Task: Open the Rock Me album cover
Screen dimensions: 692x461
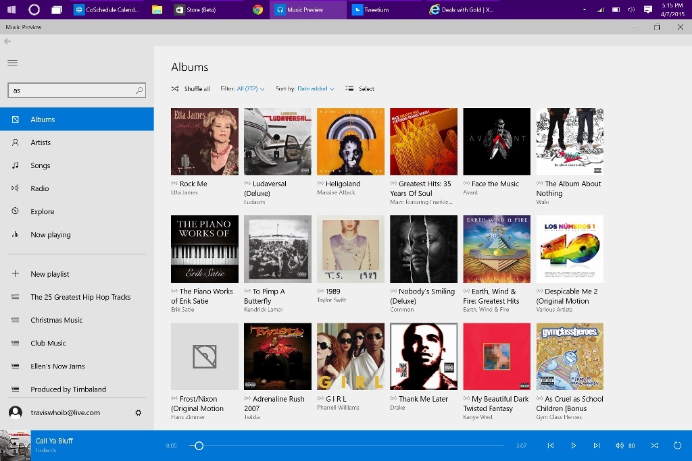Action: (x=205, y=142)
